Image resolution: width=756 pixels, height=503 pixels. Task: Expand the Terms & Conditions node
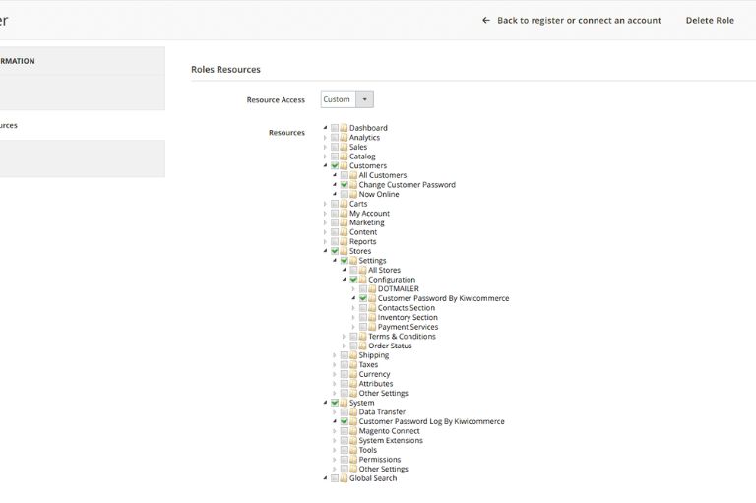pyautogui.click(x=344, y=337)
